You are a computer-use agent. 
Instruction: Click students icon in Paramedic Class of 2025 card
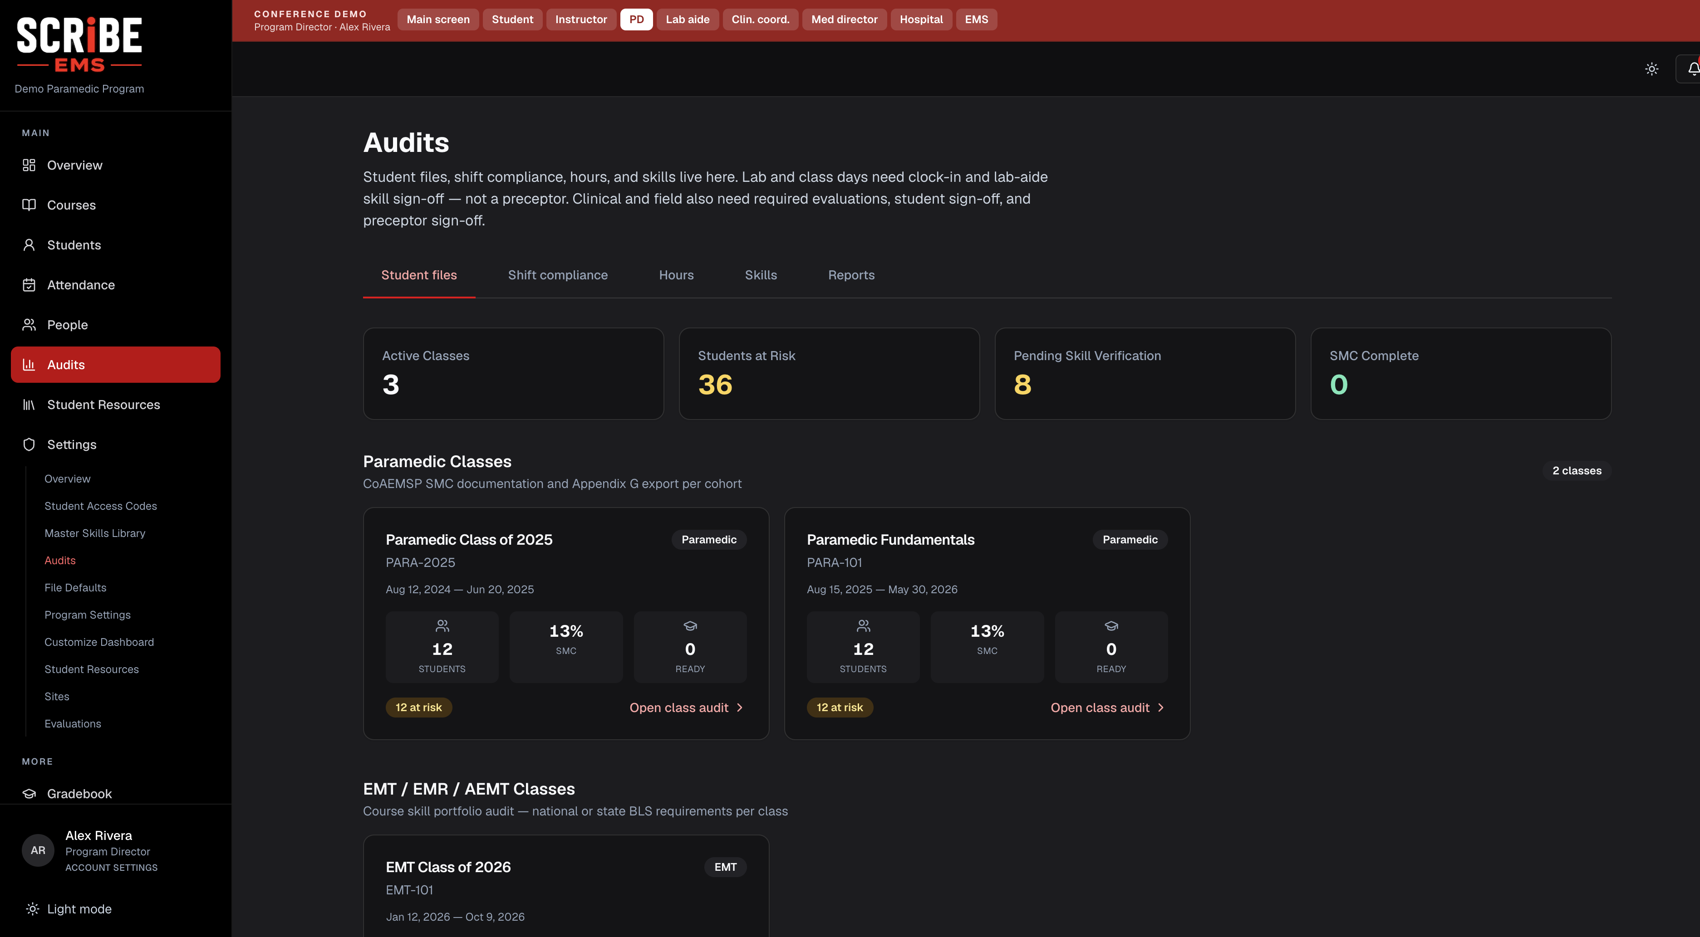click(x=442, y=626)
